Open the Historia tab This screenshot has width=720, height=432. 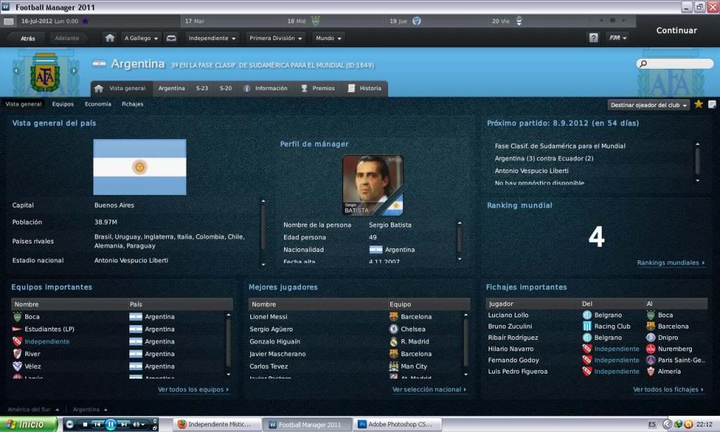click(x=365, y=88)
